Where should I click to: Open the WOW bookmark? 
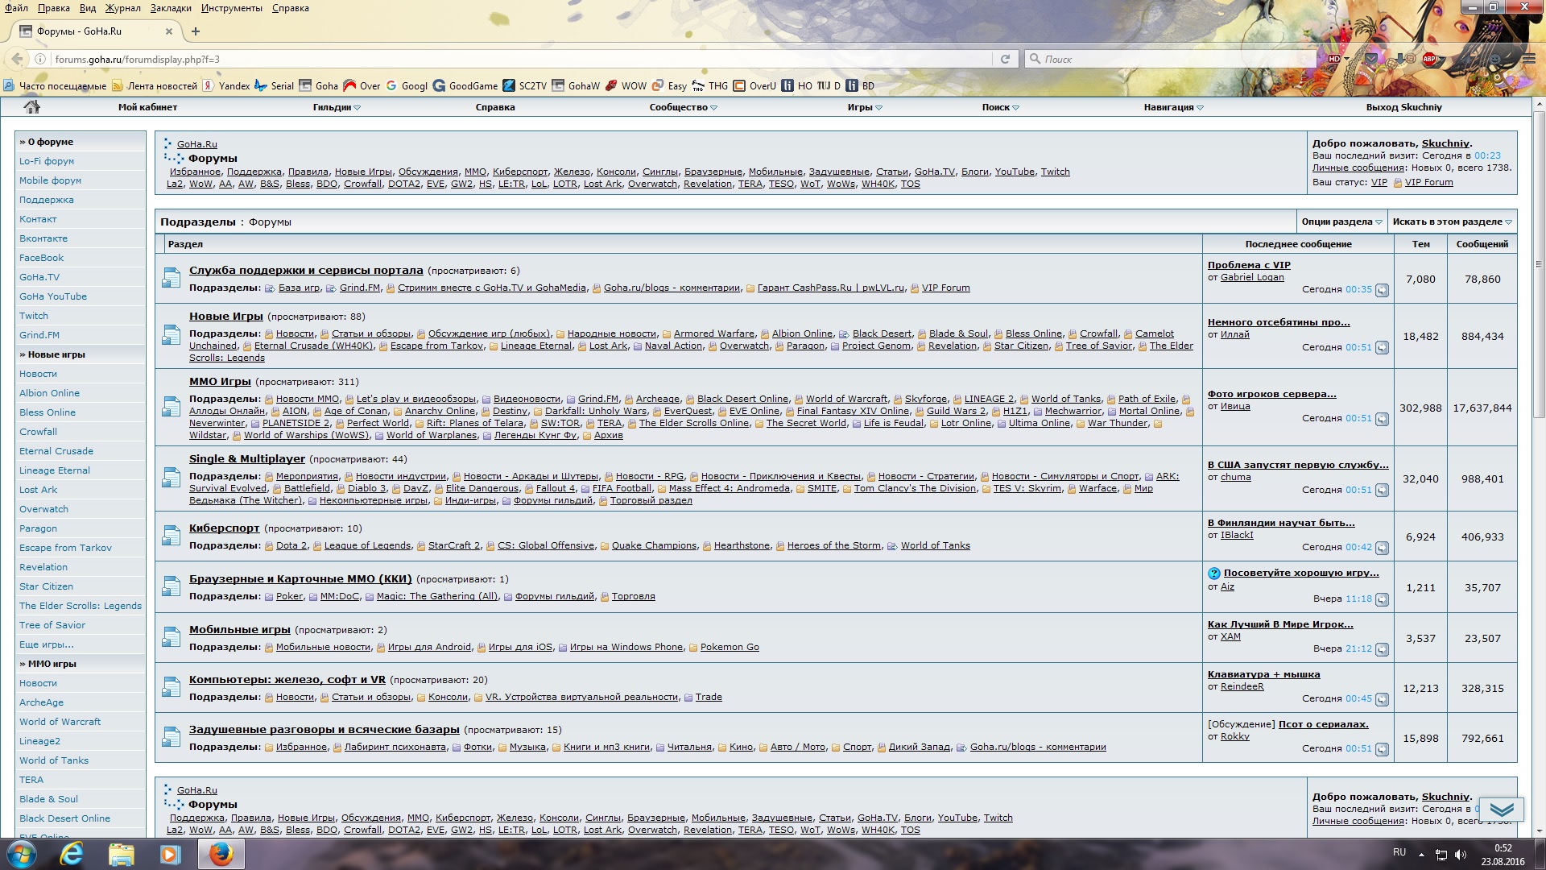[x=626, y=85]
